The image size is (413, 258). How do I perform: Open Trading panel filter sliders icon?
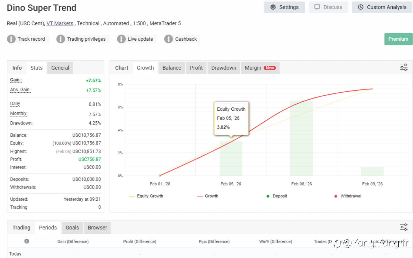click(x=404, y=227)
